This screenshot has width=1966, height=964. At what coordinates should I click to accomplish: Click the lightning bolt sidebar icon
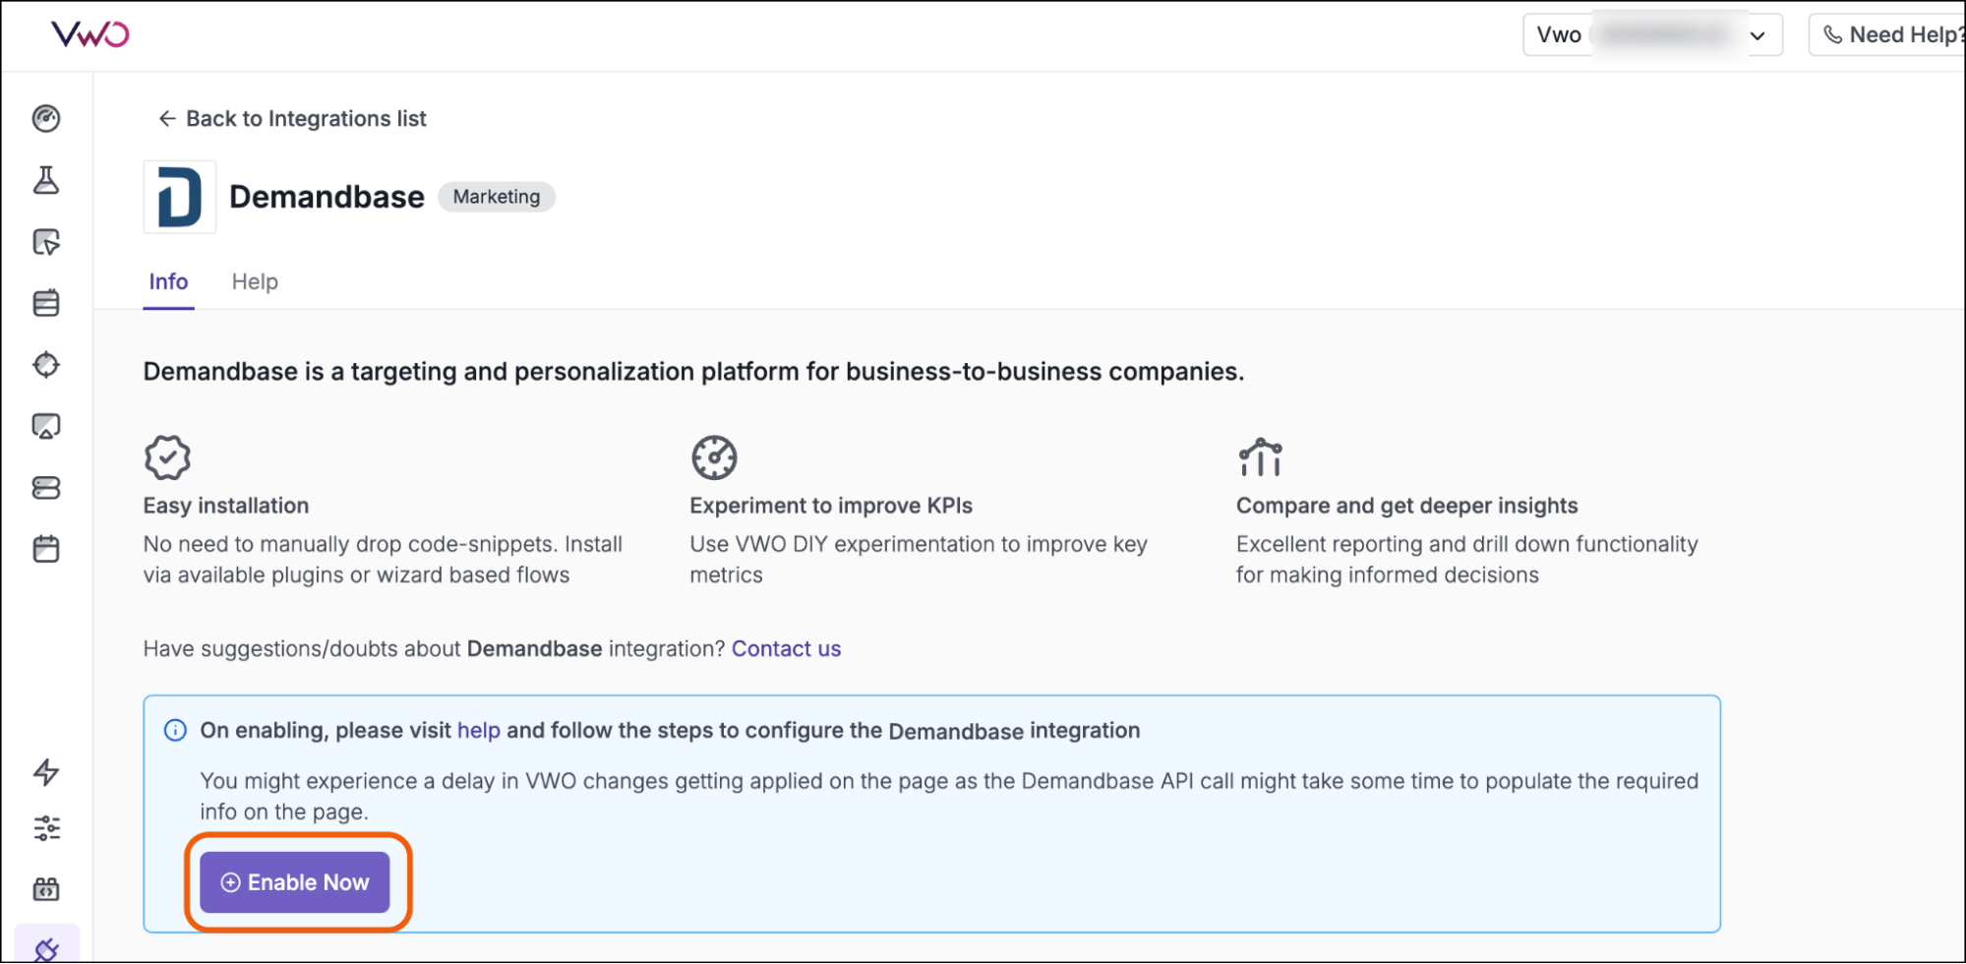coord(46,772)
